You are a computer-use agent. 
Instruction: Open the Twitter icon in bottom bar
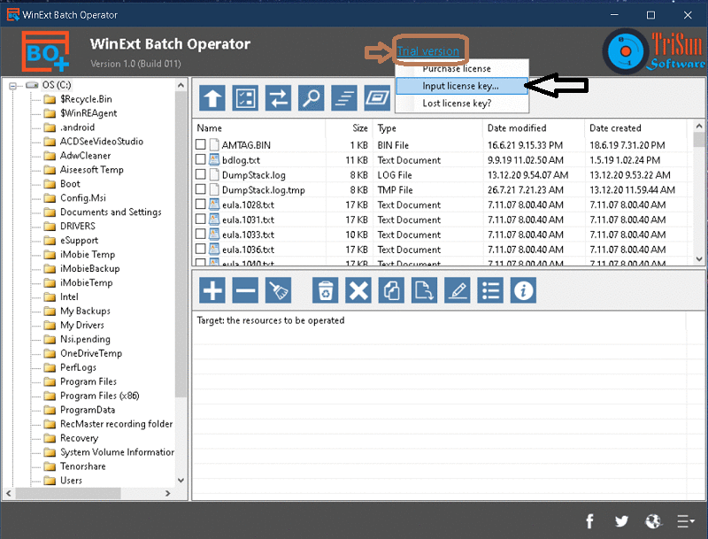pos(621,521)
